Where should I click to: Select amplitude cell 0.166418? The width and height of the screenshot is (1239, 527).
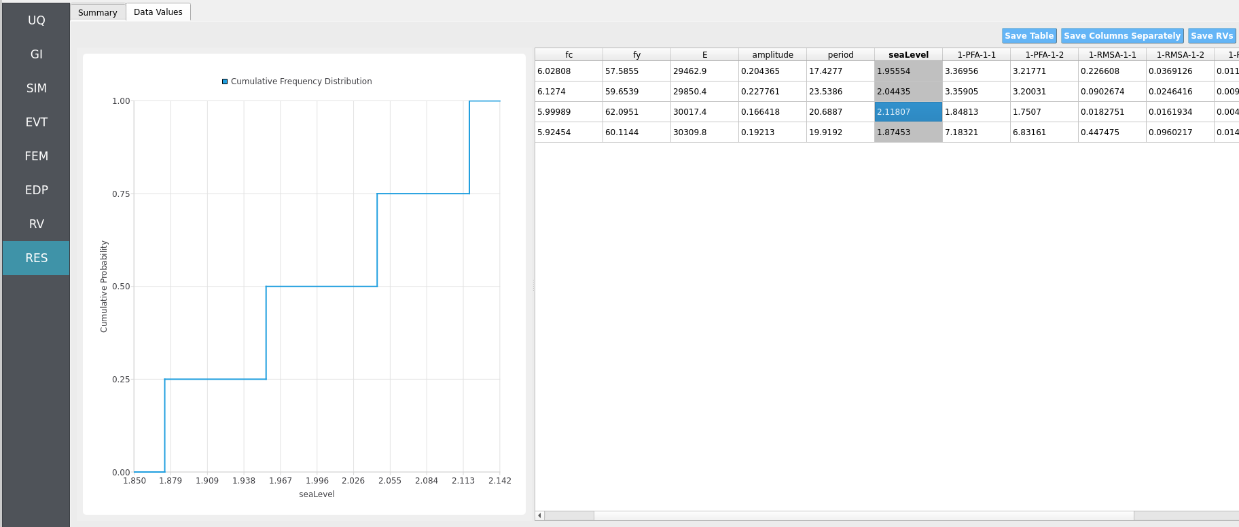[772, 112]
